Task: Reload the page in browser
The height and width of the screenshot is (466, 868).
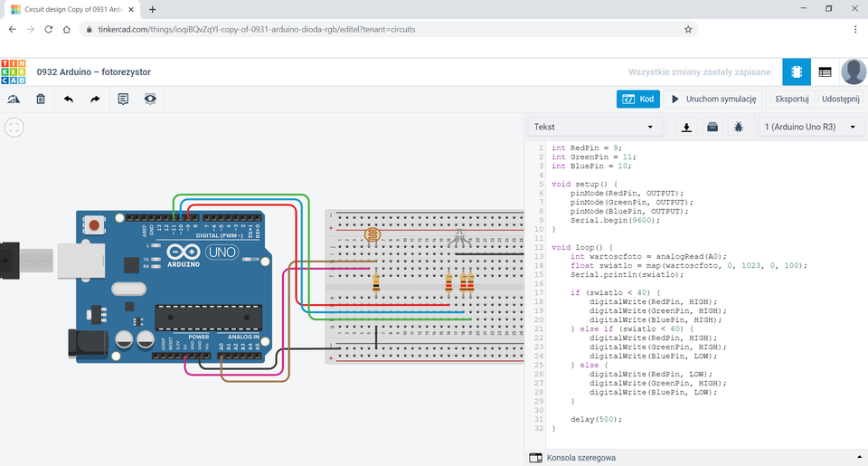Action: 48,29
